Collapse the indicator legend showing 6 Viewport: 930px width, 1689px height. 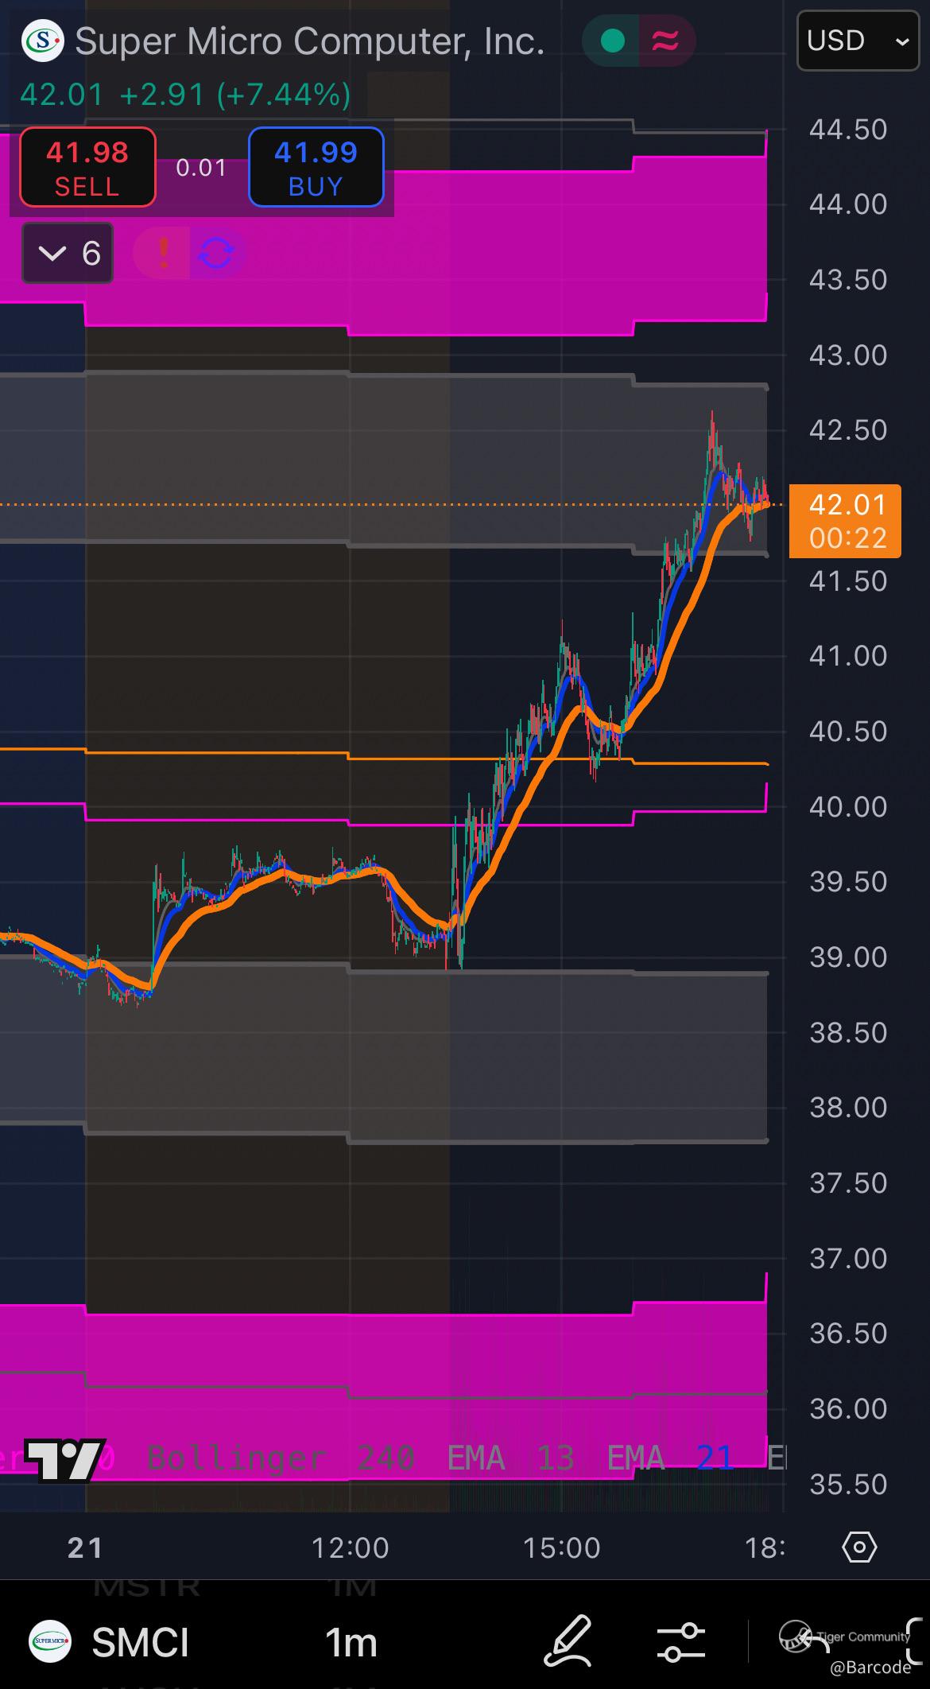[68, 254]
